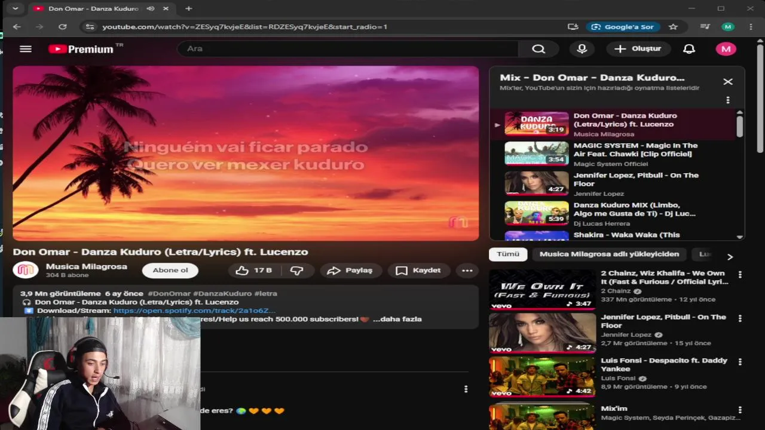Screen dimensions: 765x430
Task: Click Mix playlist scrollbar thumb
Action: point(739,126)
